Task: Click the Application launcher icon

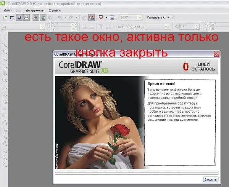Action: [101, 18]
